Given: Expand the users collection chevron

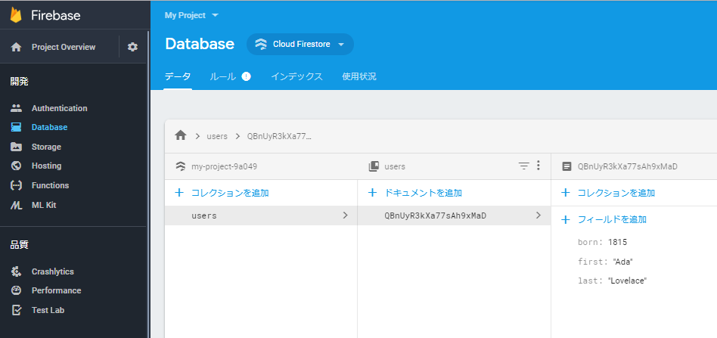Looking at the screenshot, I should point(345,216).
